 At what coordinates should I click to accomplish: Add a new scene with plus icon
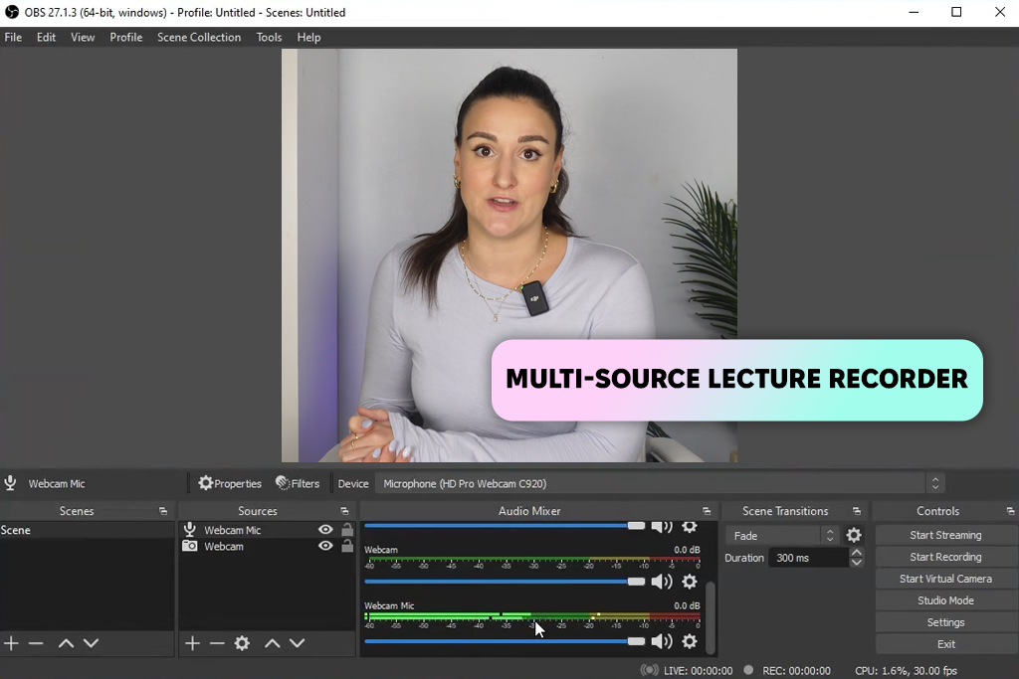[11, 643]
